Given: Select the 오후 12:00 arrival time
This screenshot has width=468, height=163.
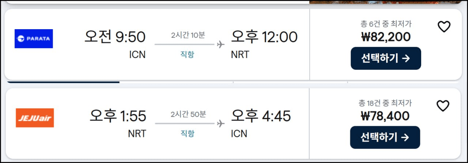Looking at the screenshot, I should point(264,37).
